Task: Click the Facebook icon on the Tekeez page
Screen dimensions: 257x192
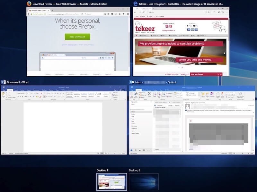Action: tap(171, 26)
